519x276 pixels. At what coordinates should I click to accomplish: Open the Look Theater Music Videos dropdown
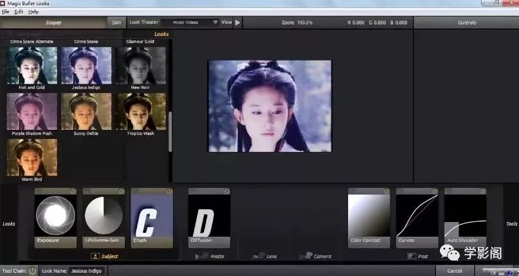pyautogui.click(x=190, y=23)
